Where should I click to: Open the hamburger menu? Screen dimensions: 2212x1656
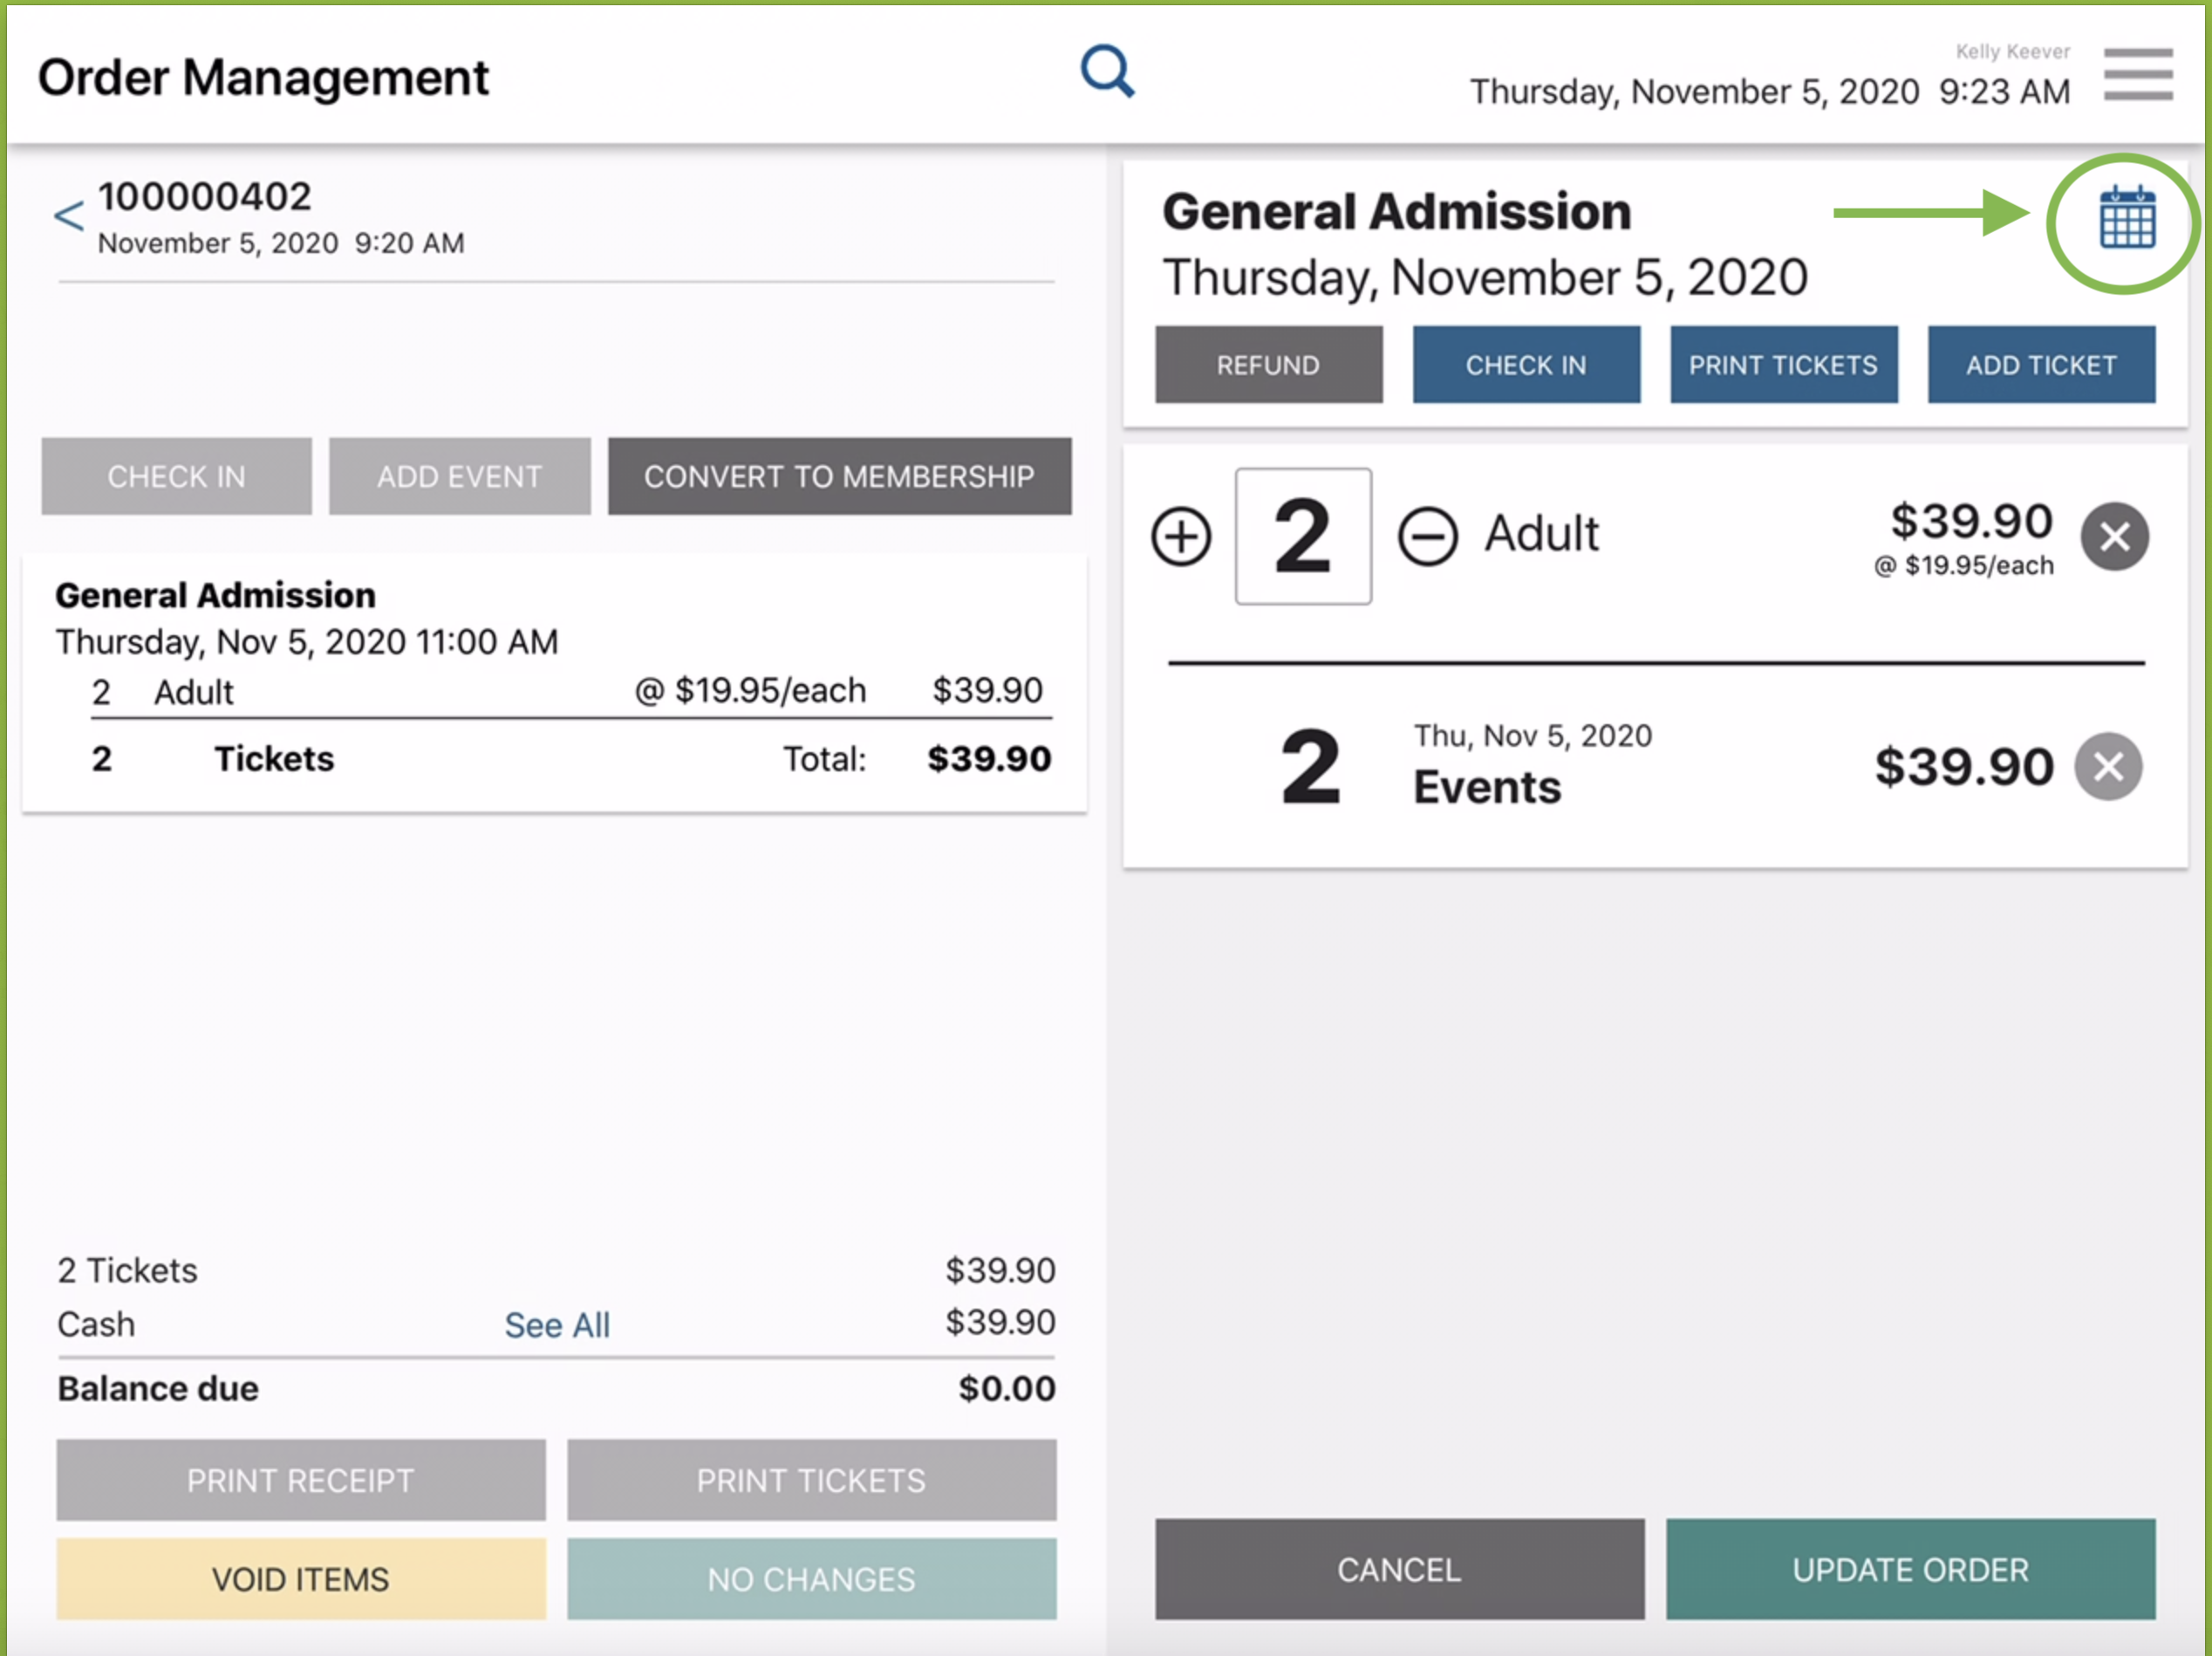[2137, 75]
